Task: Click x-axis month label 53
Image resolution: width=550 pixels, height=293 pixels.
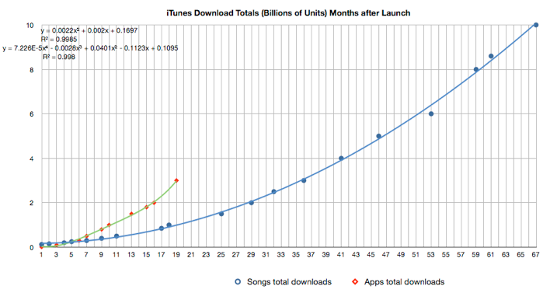Action: click(430, 255)
